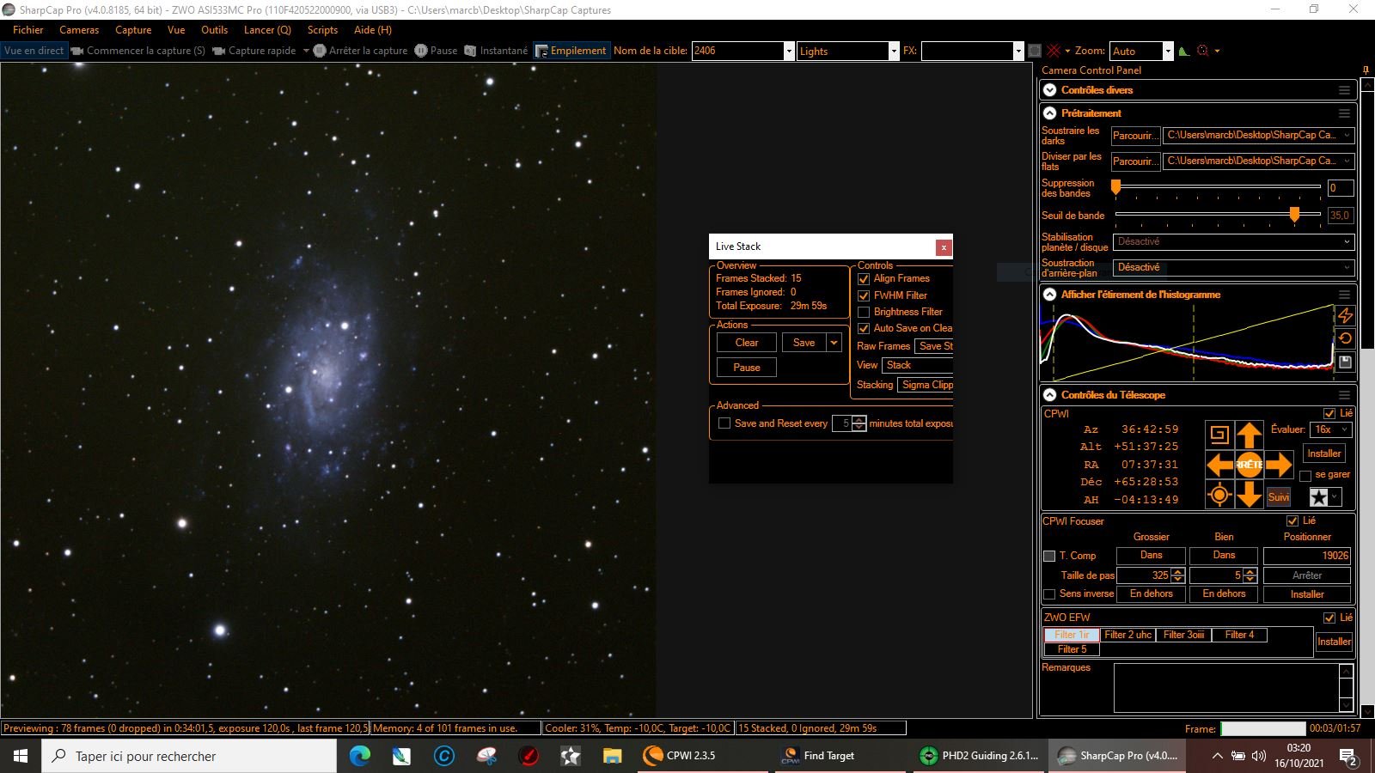Click the spiral search icon in telescope controls

pos(1219,435)
